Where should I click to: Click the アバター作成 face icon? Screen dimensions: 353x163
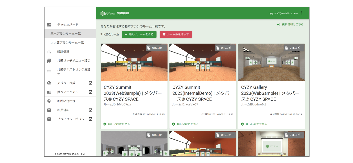[x=49, y=83]
